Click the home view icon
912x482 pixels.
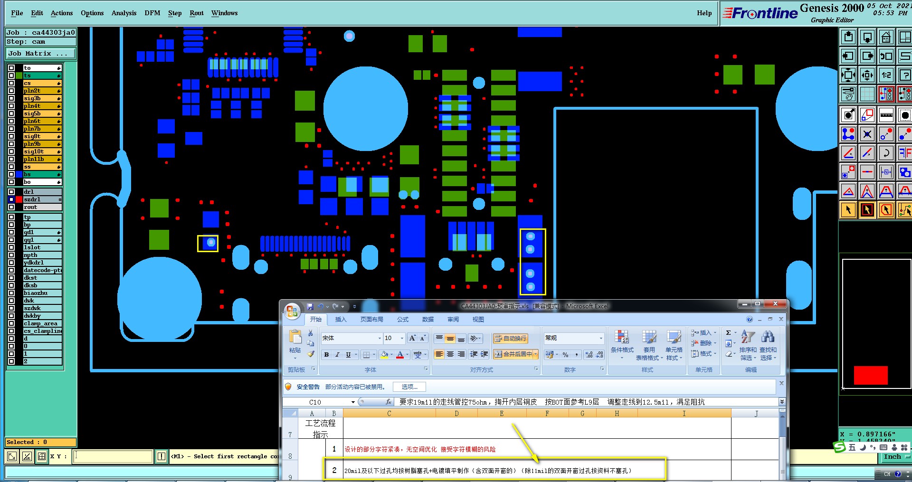(x=886, y=37)
